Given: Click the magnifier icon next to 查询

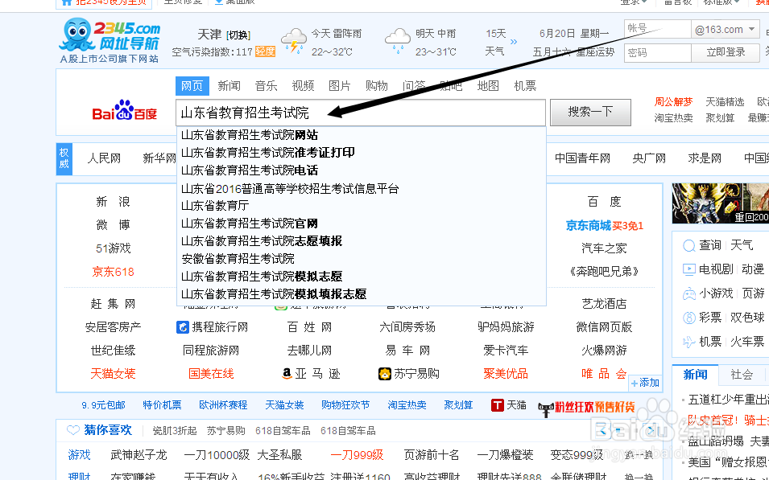Looking at the screenshot, I should [x=689, y=245].
